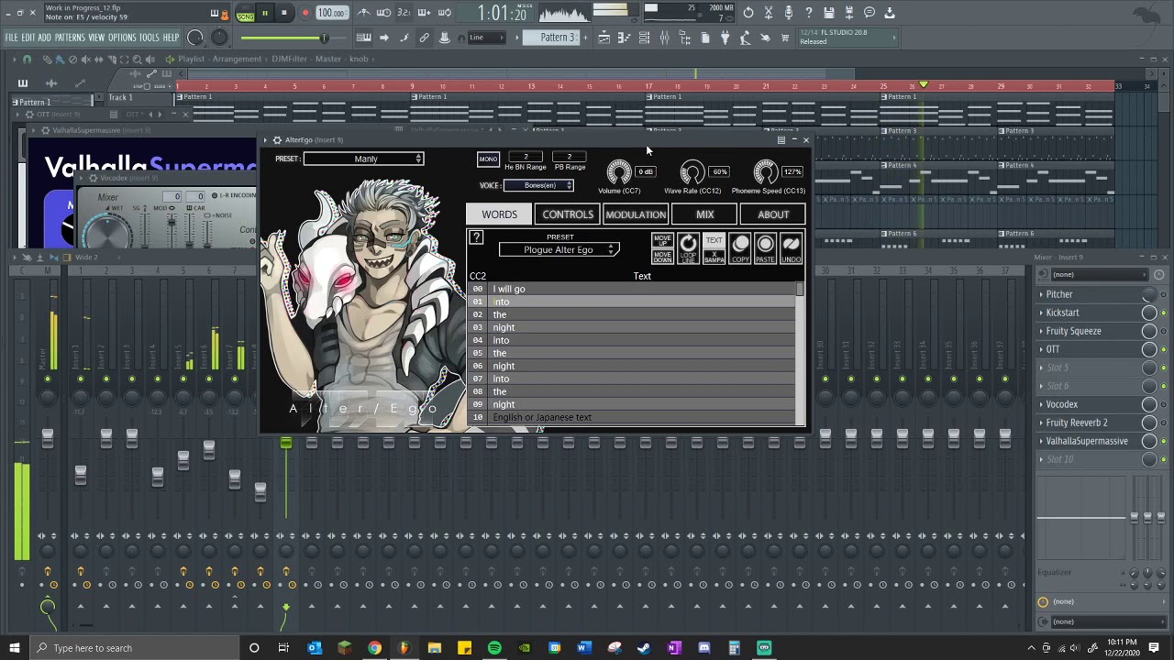Select lyric row 00 'I will go'
Viewport: 1174px width, 660px height.
(633, 289)
